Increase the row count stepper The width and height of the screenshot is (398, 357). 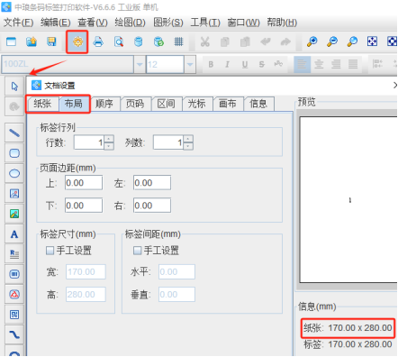tap(109, 139)
